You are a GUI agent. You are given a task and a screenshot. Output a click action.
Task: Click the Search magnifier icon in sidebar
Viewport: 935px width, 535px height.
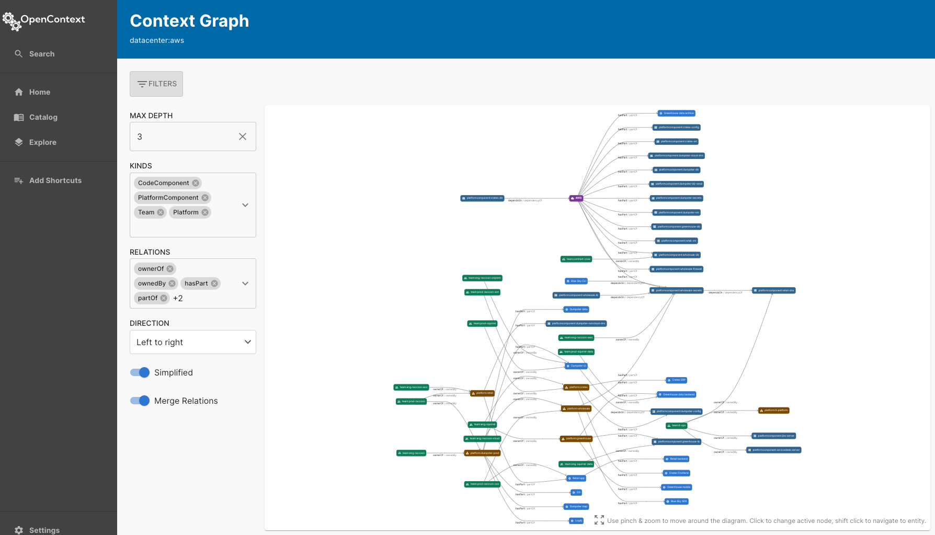pyautogui.click(x=19, y=54)
